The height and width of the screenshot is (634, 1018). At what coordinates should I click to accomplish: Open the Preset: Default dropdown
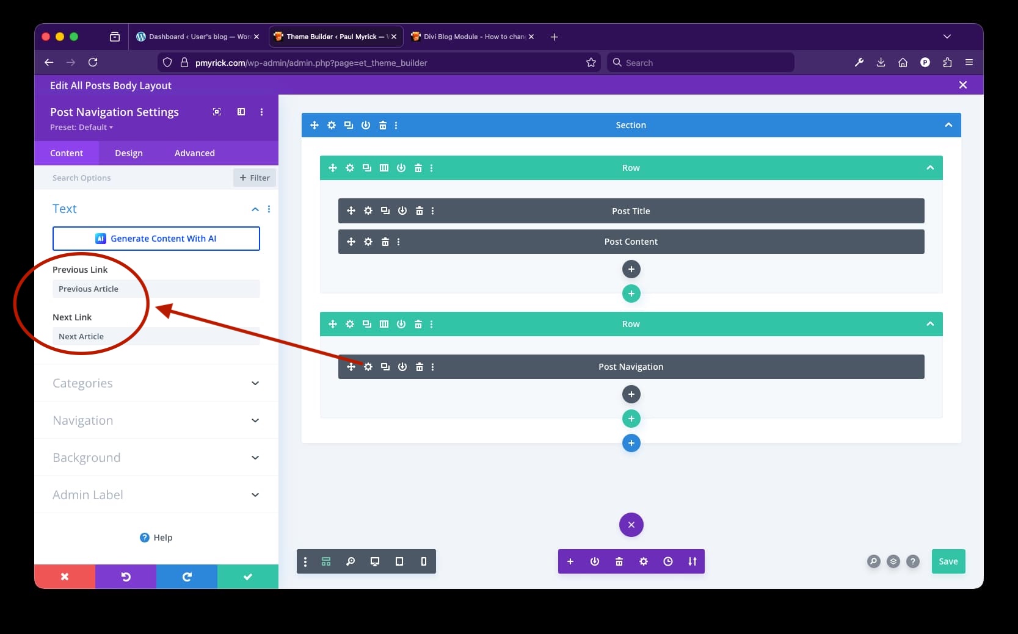coord(82,128)
